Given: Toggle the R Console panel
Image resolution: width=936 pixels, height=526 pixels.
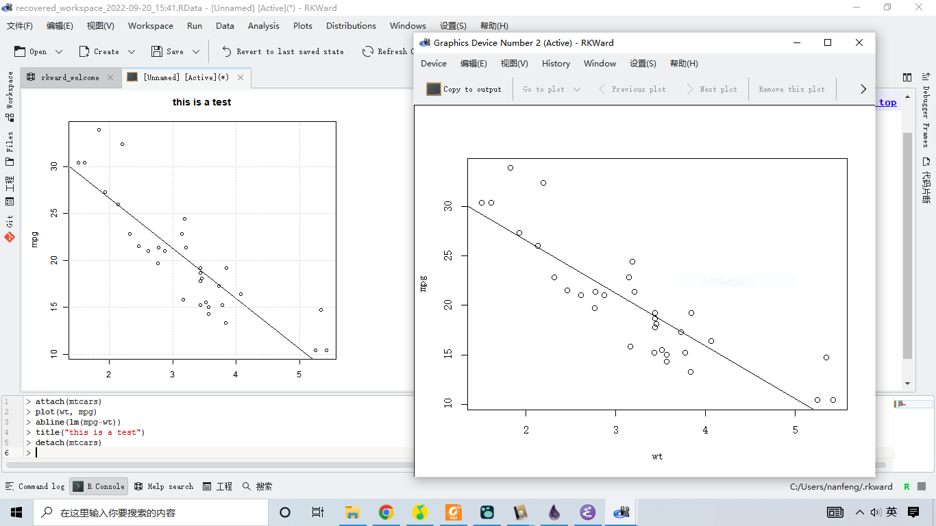Looking at the screenshot, I should pyautogui.click(x=99, y=486).
